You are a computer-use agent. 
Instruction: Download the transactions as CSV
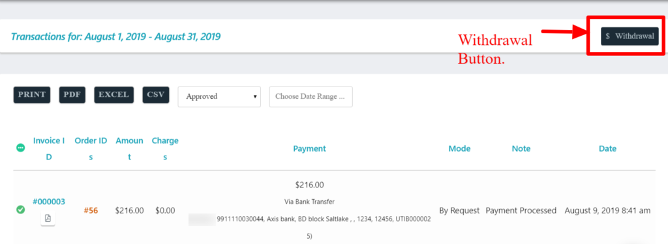coord(155,95)
